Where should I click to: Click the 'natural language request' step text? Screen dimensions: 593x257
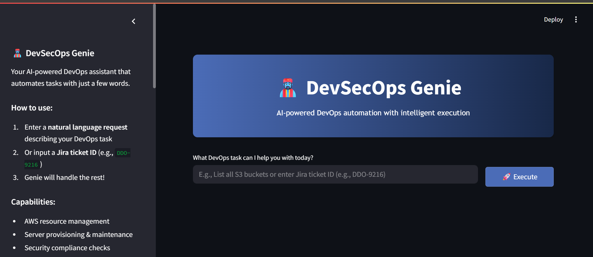tap(87, 127)
